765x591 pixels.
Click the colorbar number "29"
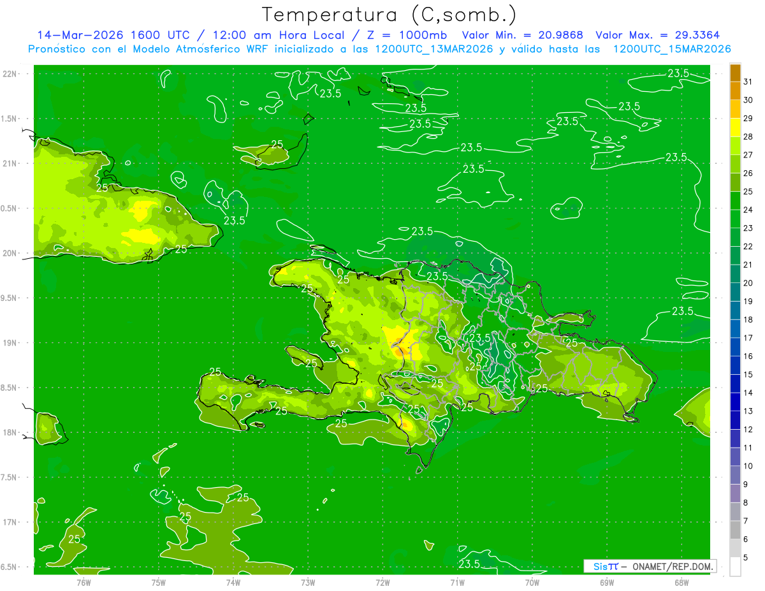748,119
